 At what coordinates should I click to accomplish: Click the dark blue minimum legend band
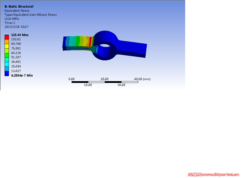(x=7, y=74)
